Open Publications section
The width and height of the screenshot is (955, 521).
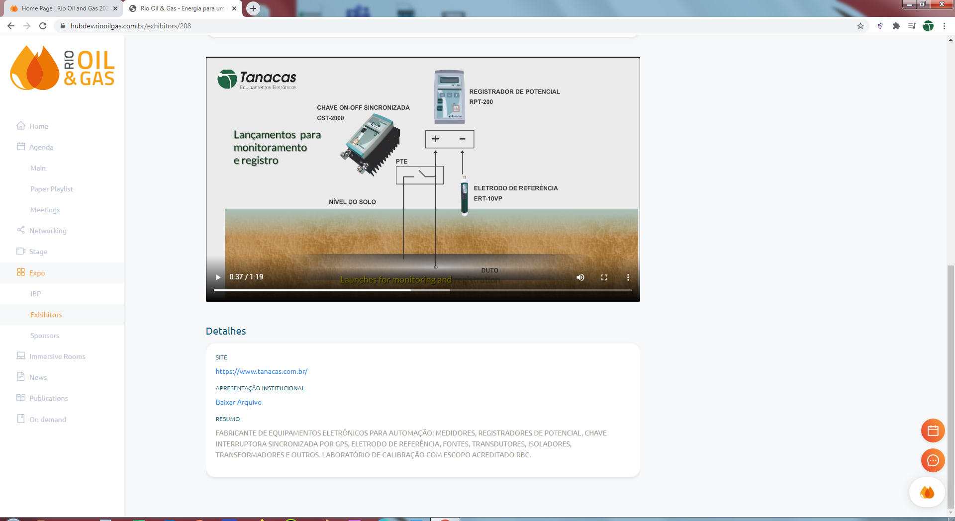click(x=48, y=398)
